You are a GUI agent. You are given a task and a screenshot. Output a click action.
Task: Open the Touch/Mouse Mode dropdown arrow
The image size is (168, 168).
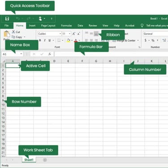44,19
